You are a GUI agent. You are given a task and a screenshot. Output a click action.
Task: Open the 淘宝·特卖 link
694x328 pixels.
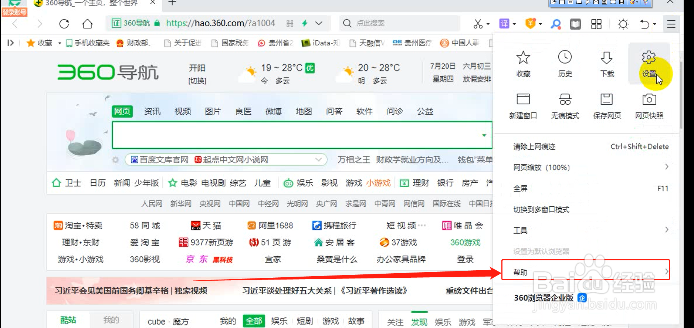[78, 225]
